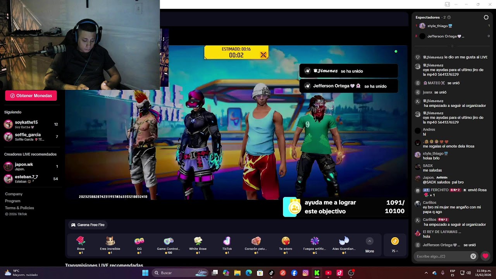
Task: Open the weather widget showing 18°C
Action: click(x=21, y=273)
